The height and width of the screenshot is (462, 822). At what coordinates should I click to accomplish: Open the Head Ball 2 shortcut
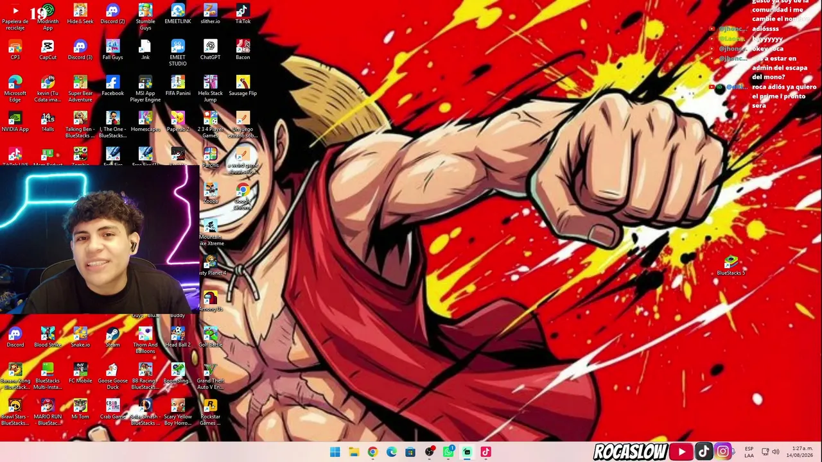178,338
